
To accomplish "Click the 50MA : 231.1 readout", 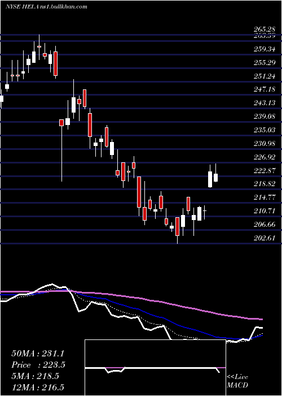I will pyautogui.click(x=38, y=354).
